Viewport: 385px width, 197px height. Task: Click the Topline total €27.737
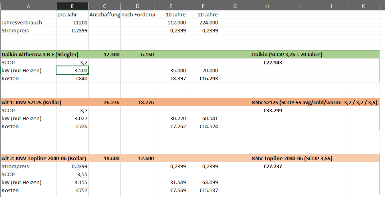tap(267, 166)
